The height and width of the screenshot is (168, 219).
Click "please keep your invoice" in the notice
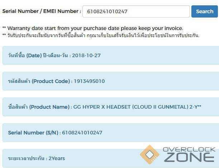[x=153, y=28]
